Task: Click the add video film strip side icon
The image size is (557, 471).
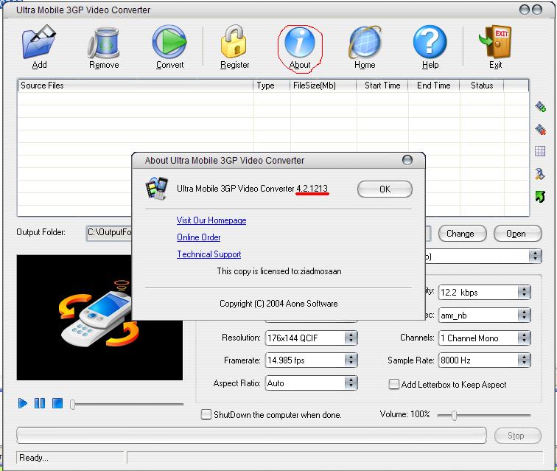Action: coord(540,108)
